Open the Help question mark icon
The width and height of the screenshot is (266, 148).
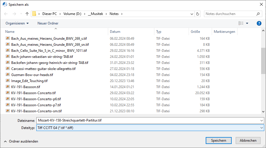tap(259, 23)
